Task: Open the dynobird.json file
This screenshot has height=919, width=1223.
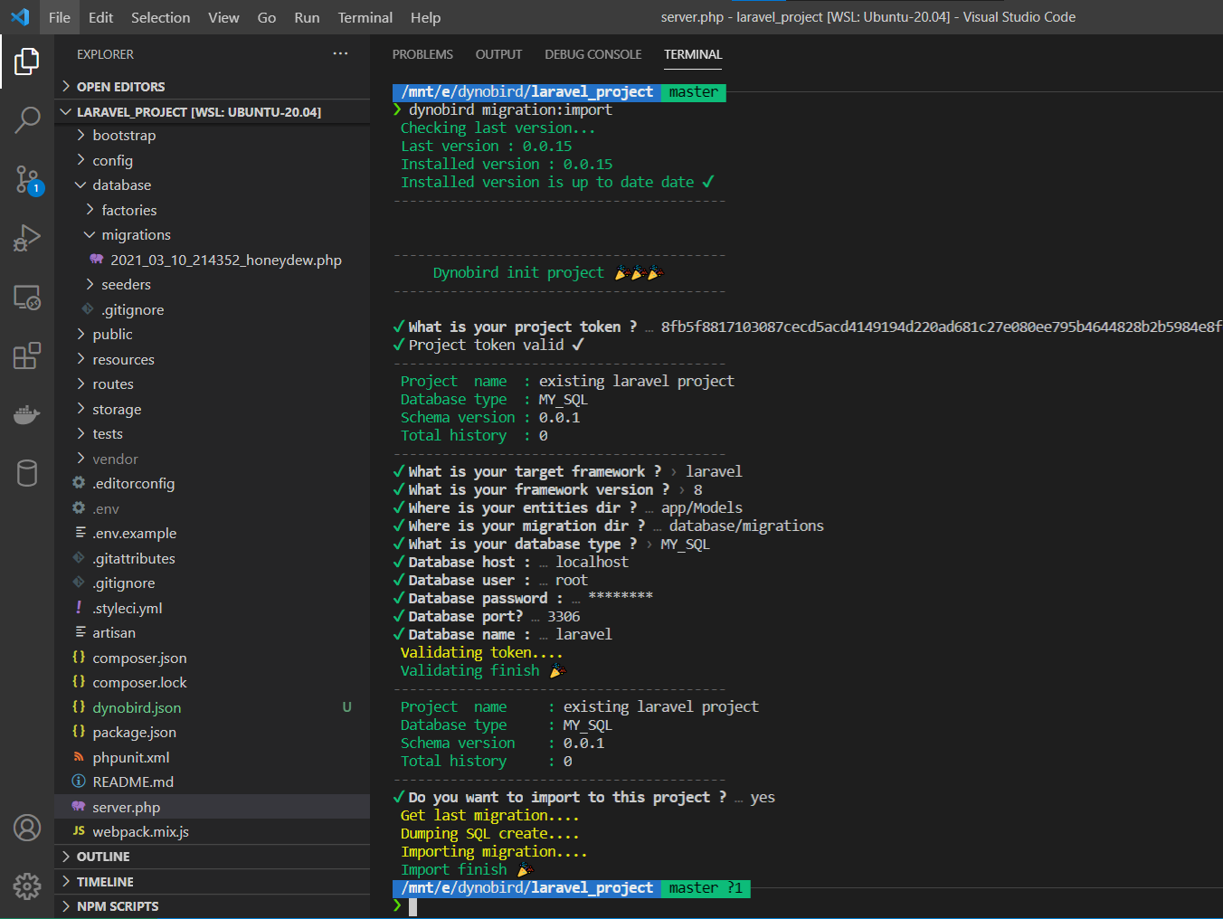Action: tap(212, 707)
